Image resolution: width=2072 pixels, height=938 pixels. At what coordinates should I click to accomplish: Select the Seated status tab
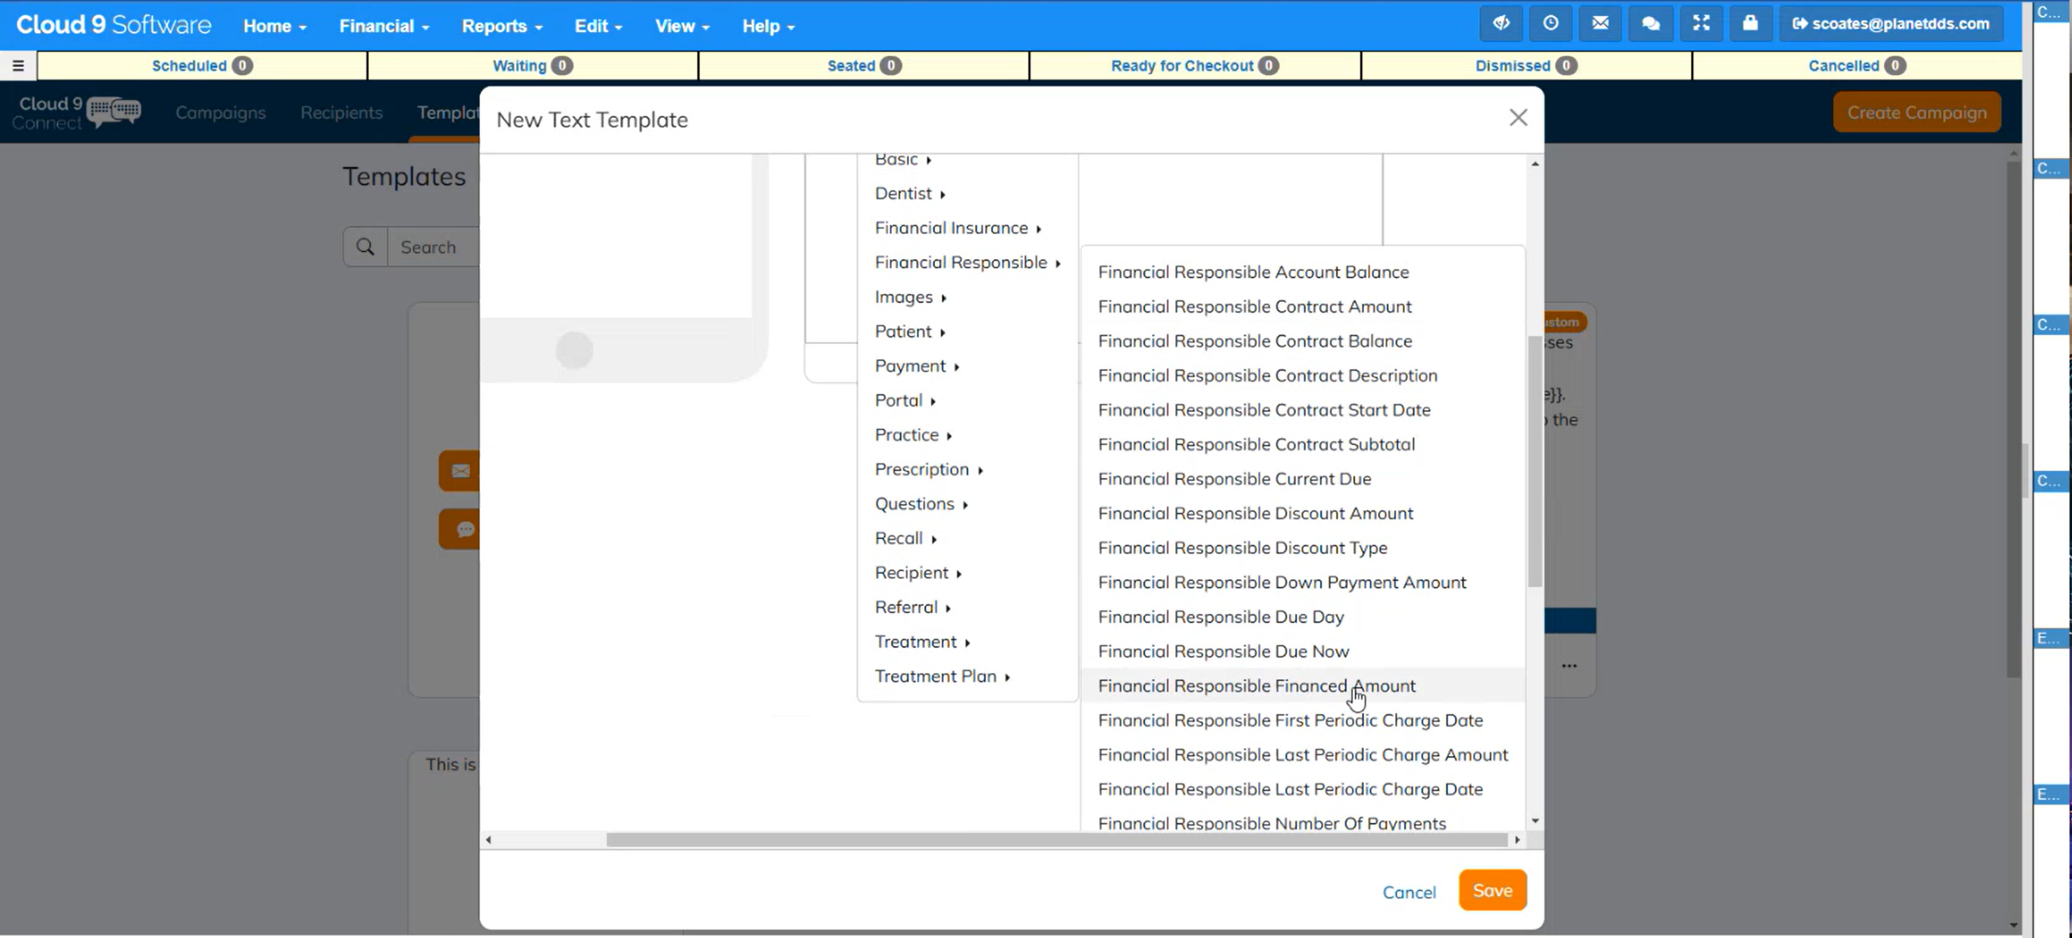864,66
